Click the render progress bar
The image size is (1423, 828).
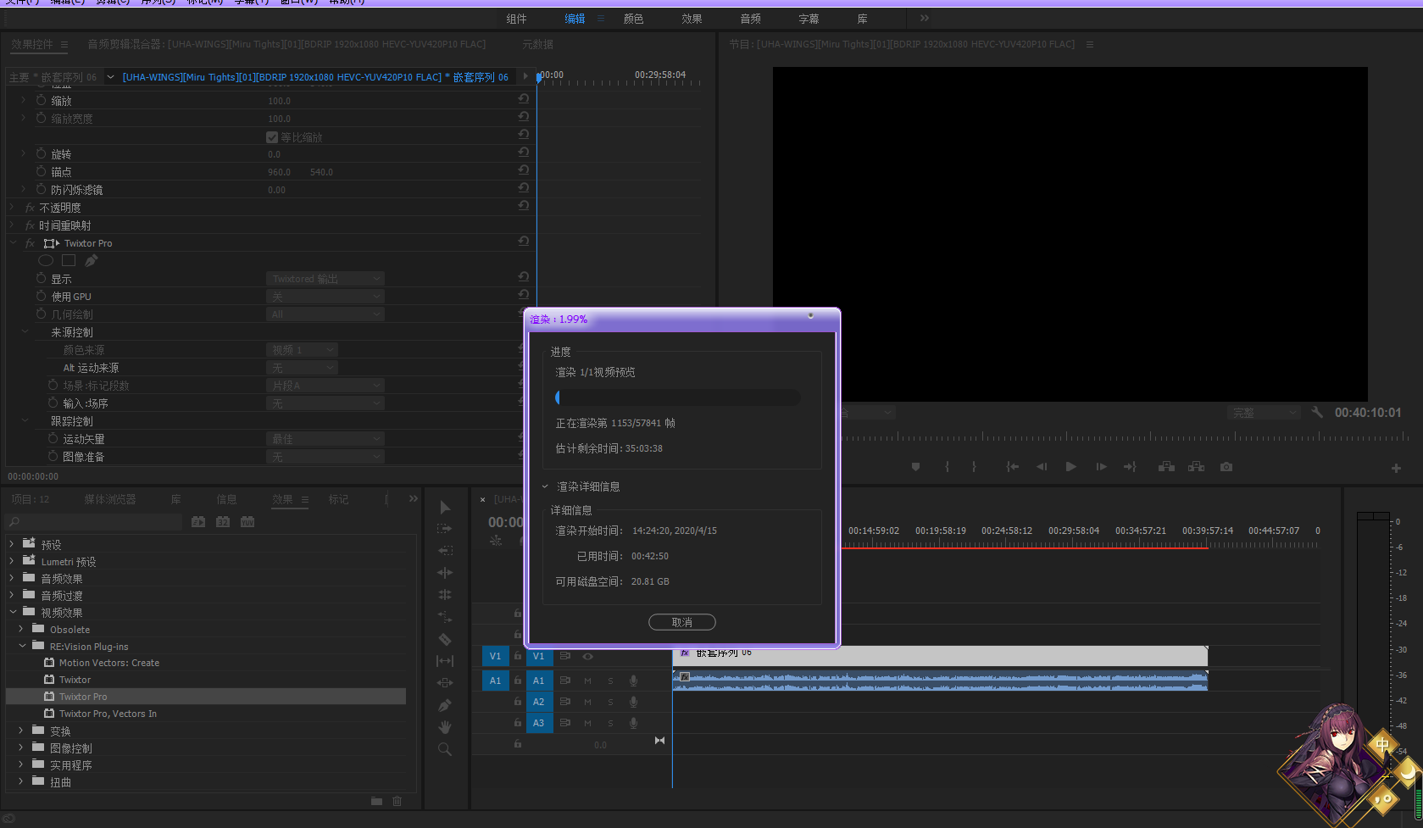(678, 397)
